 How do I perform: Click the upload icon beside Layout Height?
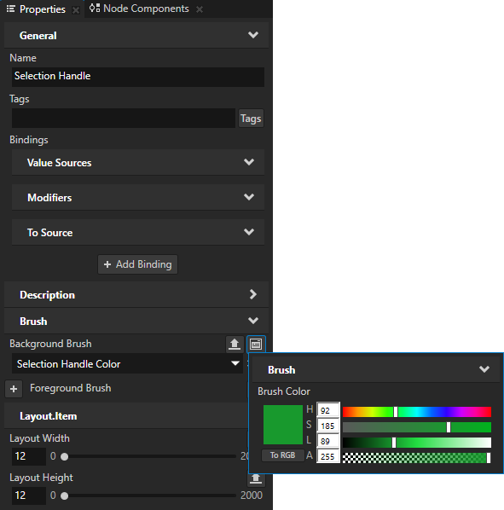click(256, 479)
